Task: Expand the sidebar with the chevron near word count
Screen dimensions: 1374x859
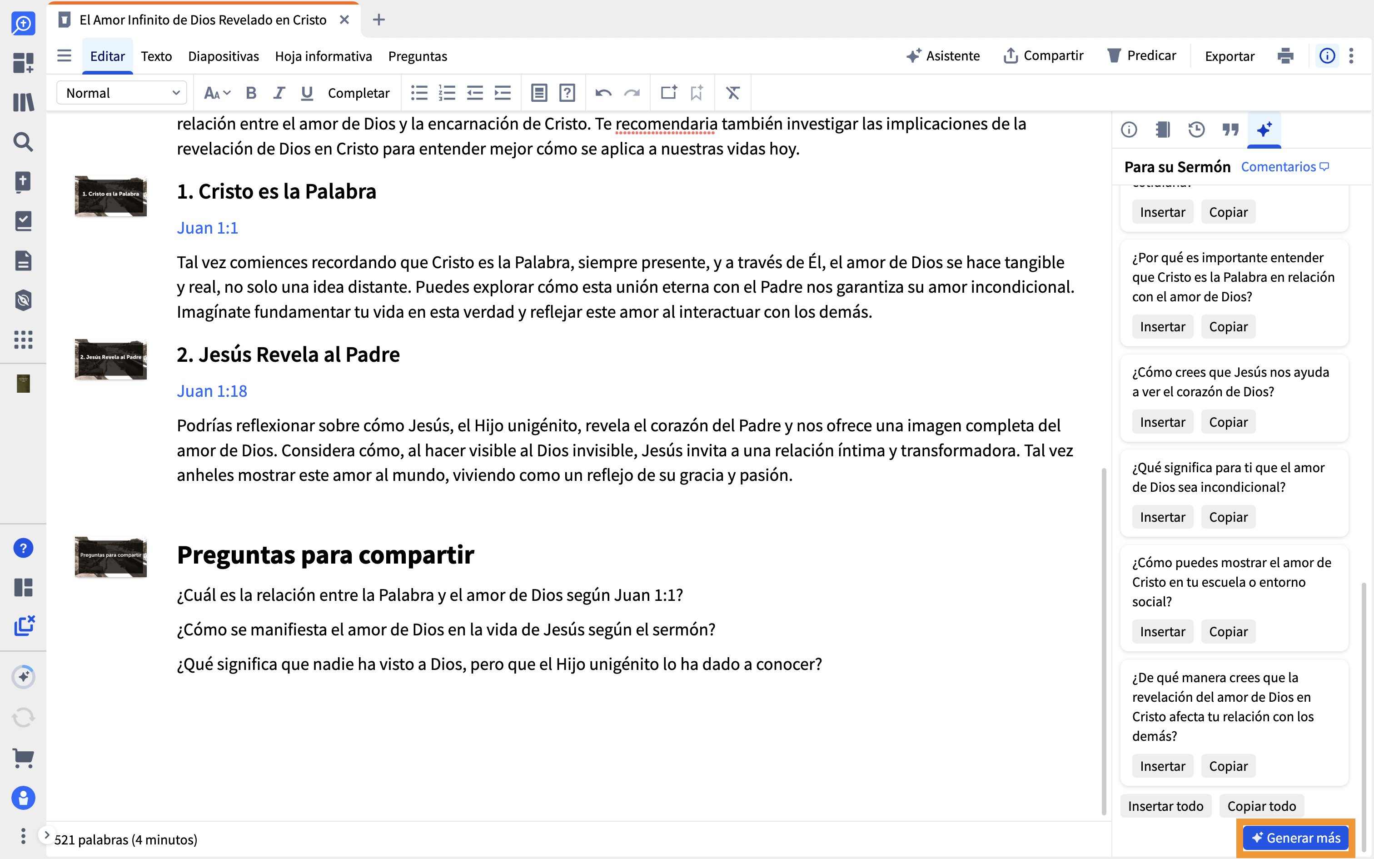Action: tap(47, 834)
